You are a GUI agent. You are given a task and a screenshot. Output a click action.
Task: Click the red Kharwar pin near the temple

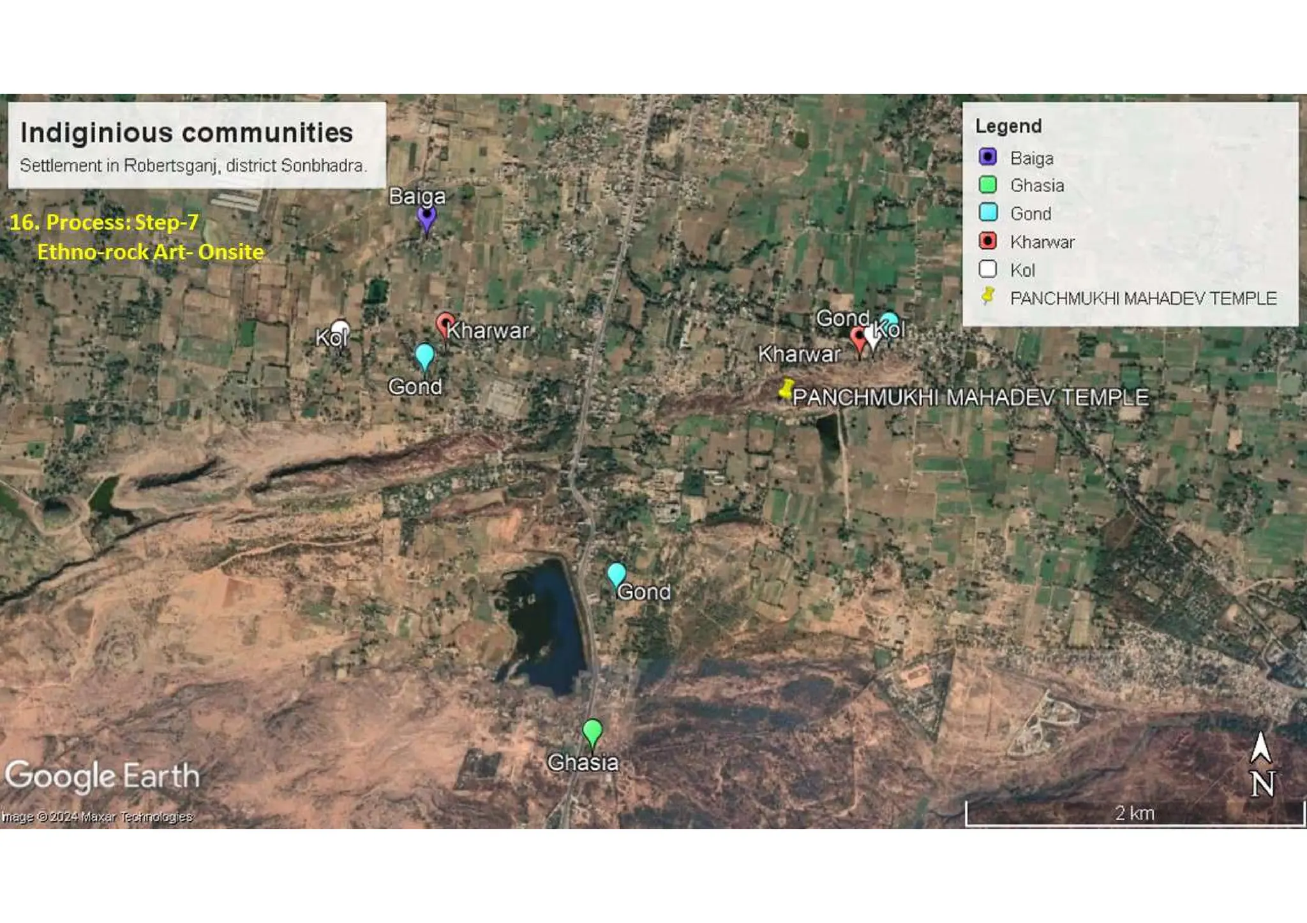pos(859,338)
